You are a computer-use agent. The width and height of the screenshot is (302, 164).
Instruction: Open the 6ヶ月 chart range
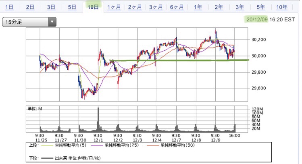pyautogui.click(x=177, y=7)
